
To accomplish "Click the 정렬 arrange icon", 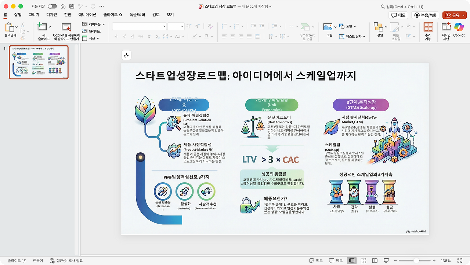I will click(378, 27).
